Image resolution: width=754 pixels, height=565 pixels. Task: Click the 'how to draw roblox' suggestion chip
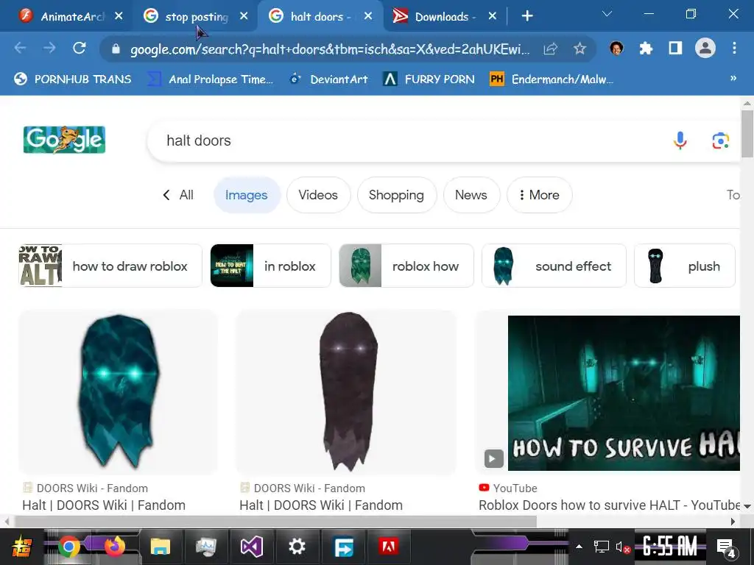point(110,266)
